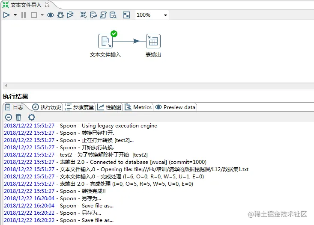This screenshot has width=314, height=225.
Task: Select 16:20:04 log line '另存为...'
Action: click(52, 198)
